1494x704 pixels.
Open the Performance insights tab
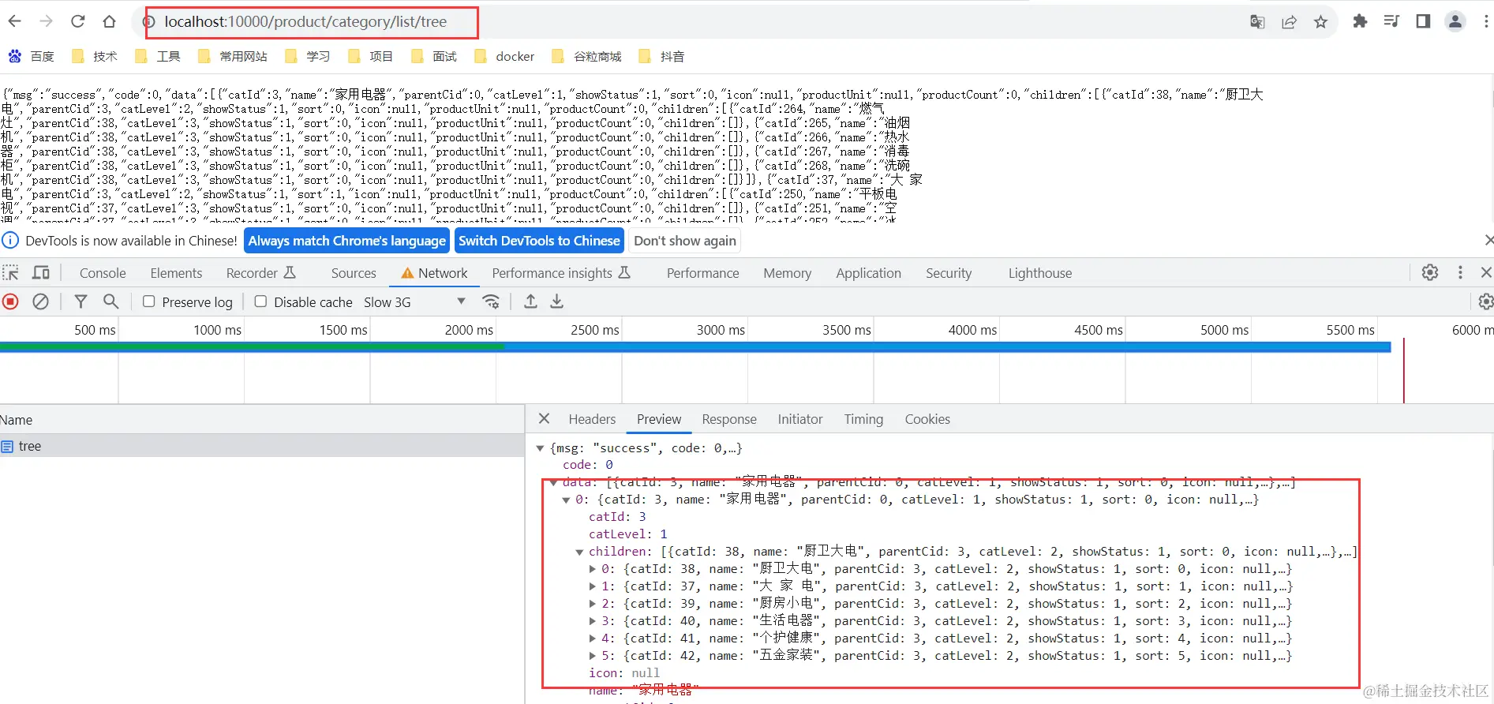tap(561, 273)
